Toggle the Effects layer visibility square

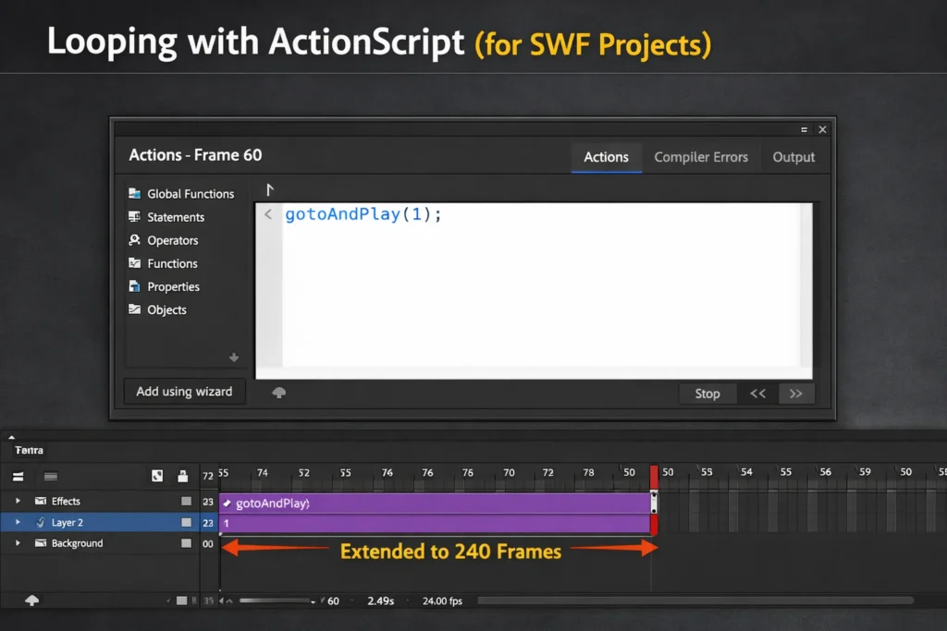[186, 502]
